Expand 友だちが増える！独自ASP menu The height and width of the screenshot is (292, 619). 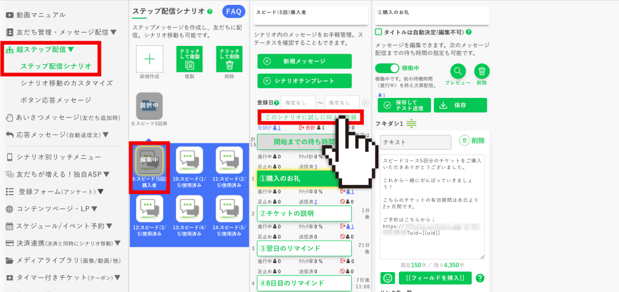[x=57, y=174]
